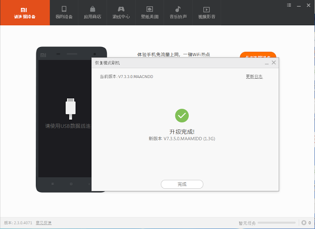This screenshot has height=229, width=315.
Task: Minimize the Mi assistant main window
Action: click(x=299, y=6)
